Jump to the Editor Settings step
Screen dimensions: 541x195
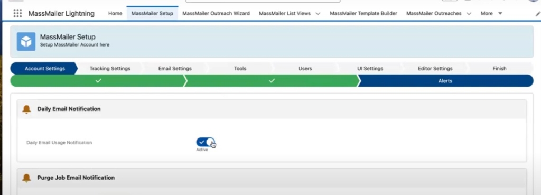(x=435, y=68)
